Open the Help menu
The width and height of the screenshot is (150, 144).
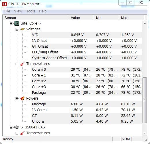pyautogui.click(x=43, y=11)
